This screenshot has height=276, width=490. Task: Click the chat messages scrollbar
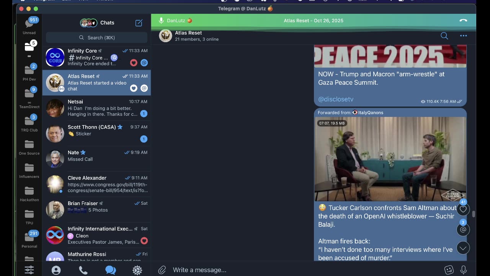[474, 214]
